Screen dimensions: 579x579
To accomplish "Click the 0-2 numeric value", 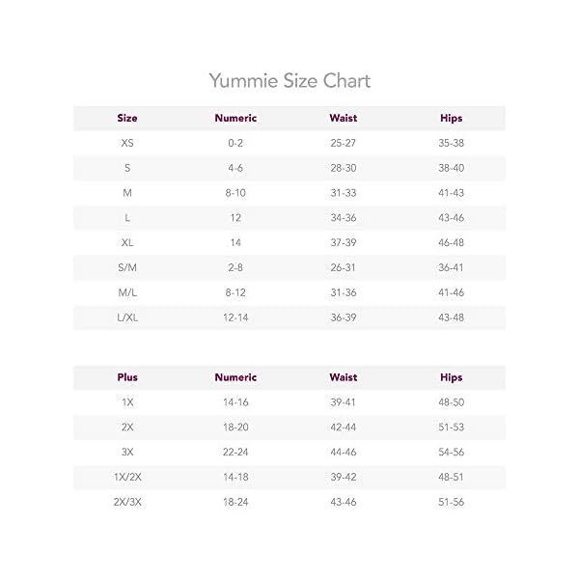I will [x=235, y=143].
